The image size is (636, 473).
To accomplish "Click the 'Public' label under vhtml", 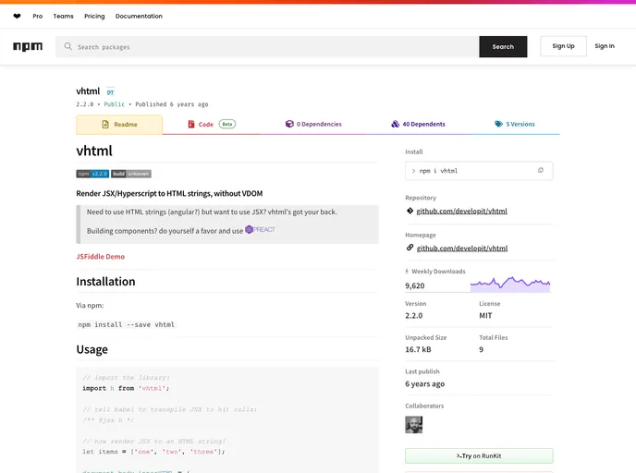I will [115, 104].
